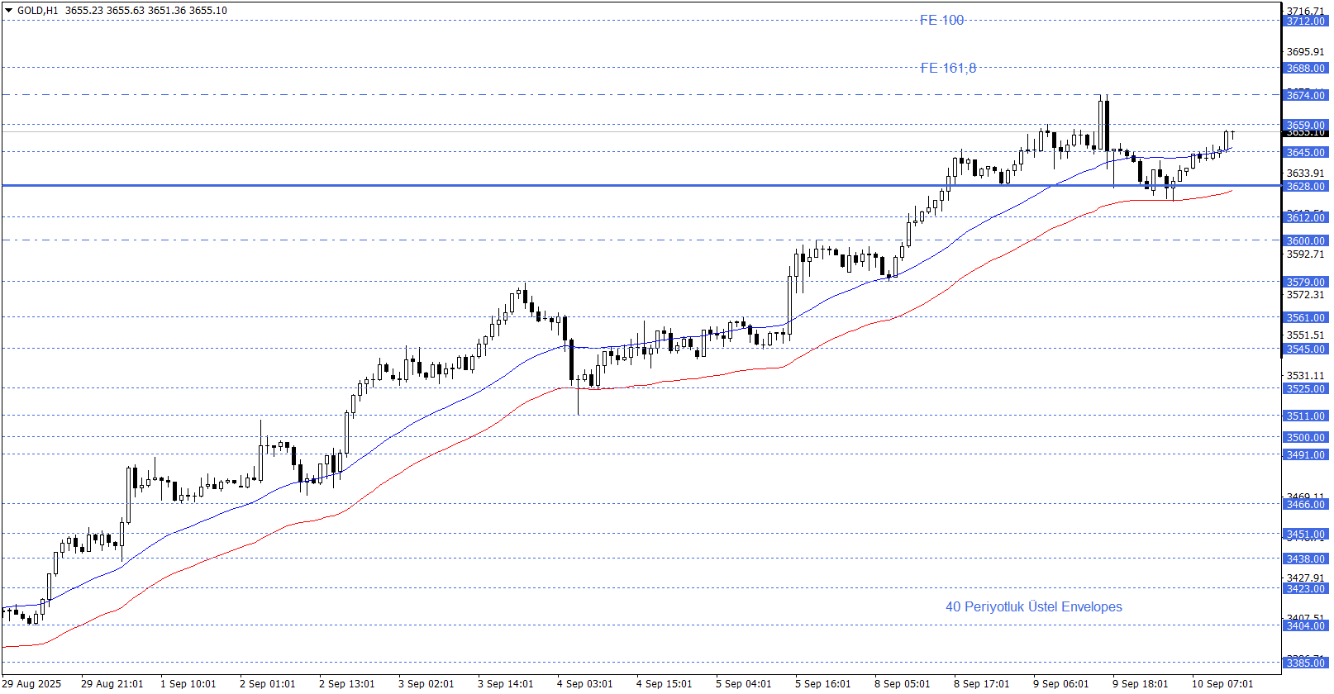
Task: Click the '5 Sep 16:01' time axis label
Action: pos(823,684)
